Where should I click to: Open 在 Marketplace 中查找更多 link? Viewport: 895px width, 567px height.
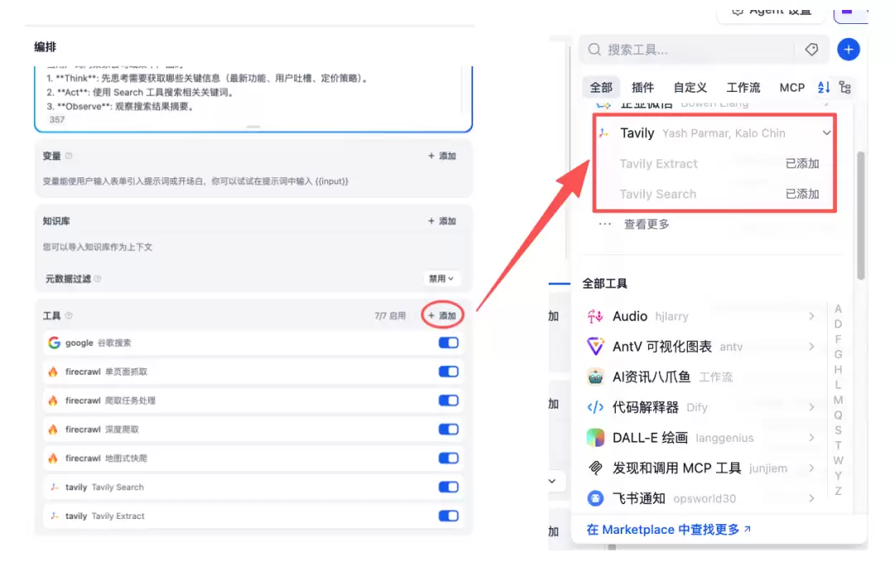click(669, 530)
